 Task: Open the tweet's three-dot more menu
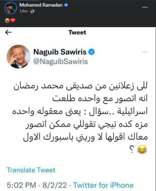coord(145,52)
